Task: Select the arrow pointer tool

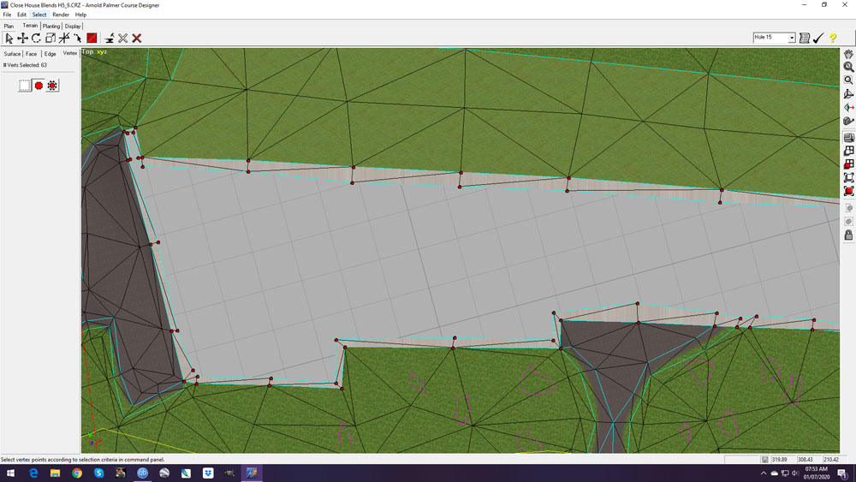Action: (9, 39)
